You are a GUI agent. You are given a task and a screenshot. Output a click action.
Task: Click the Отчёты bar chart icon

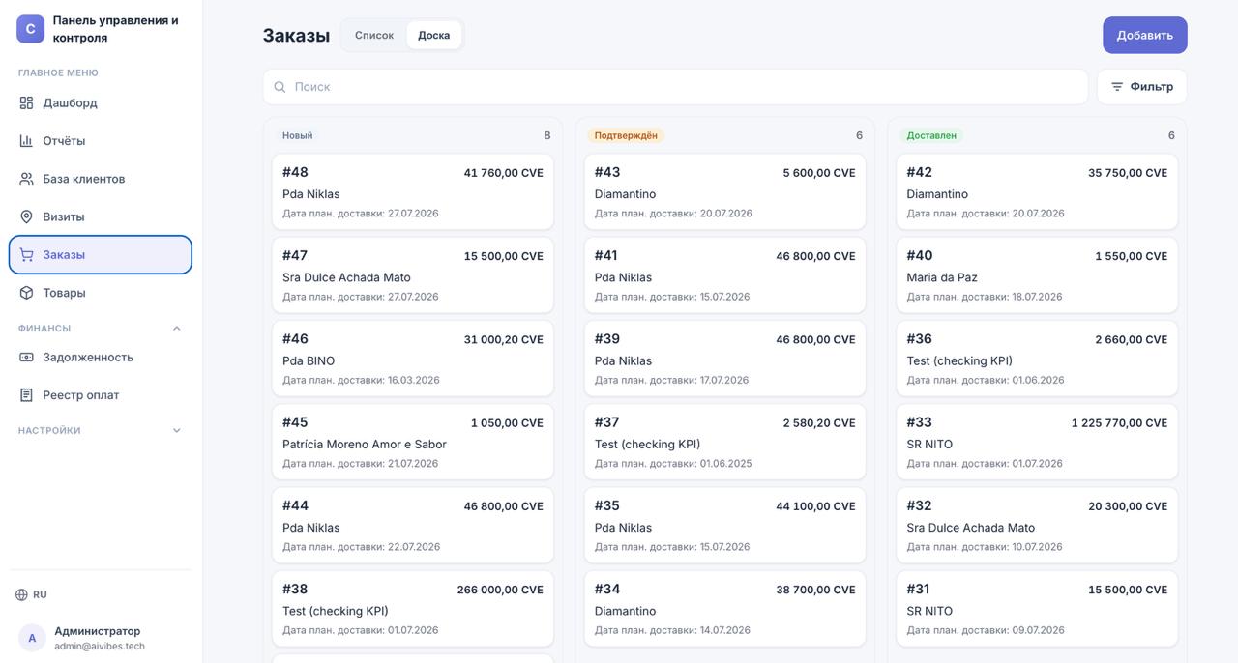[26, 141]
